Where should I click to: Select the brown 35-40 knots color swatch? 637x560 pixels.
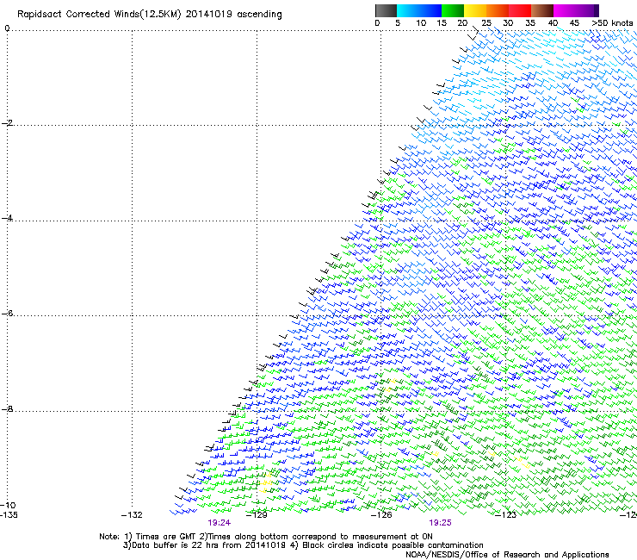coord(542,10)
